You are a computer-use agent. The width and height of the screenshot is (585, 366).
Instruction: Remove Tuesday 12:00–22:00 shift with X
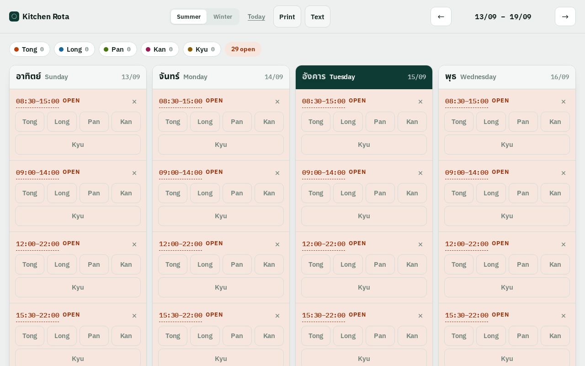pos(420,244)
